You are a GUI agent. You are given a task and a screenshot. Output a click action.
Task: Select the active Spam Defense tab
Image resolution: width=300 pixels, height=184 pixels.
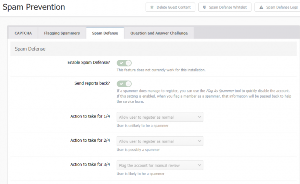(x=105, y=33)
